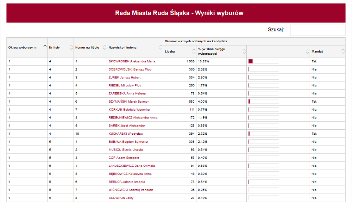
Task: Open SKOWRON Jerzy candidate link
Action: [121, 198]
